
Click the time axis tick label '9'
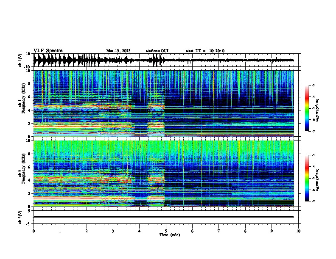pyautogui.click(x=272, y=231)
